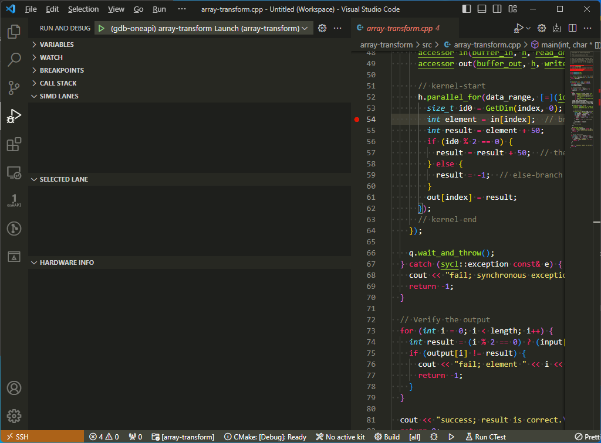Viewport: 601px width, 443px height.
Task: Expand the CALL STACK section
Action: (x=58, y=83)
